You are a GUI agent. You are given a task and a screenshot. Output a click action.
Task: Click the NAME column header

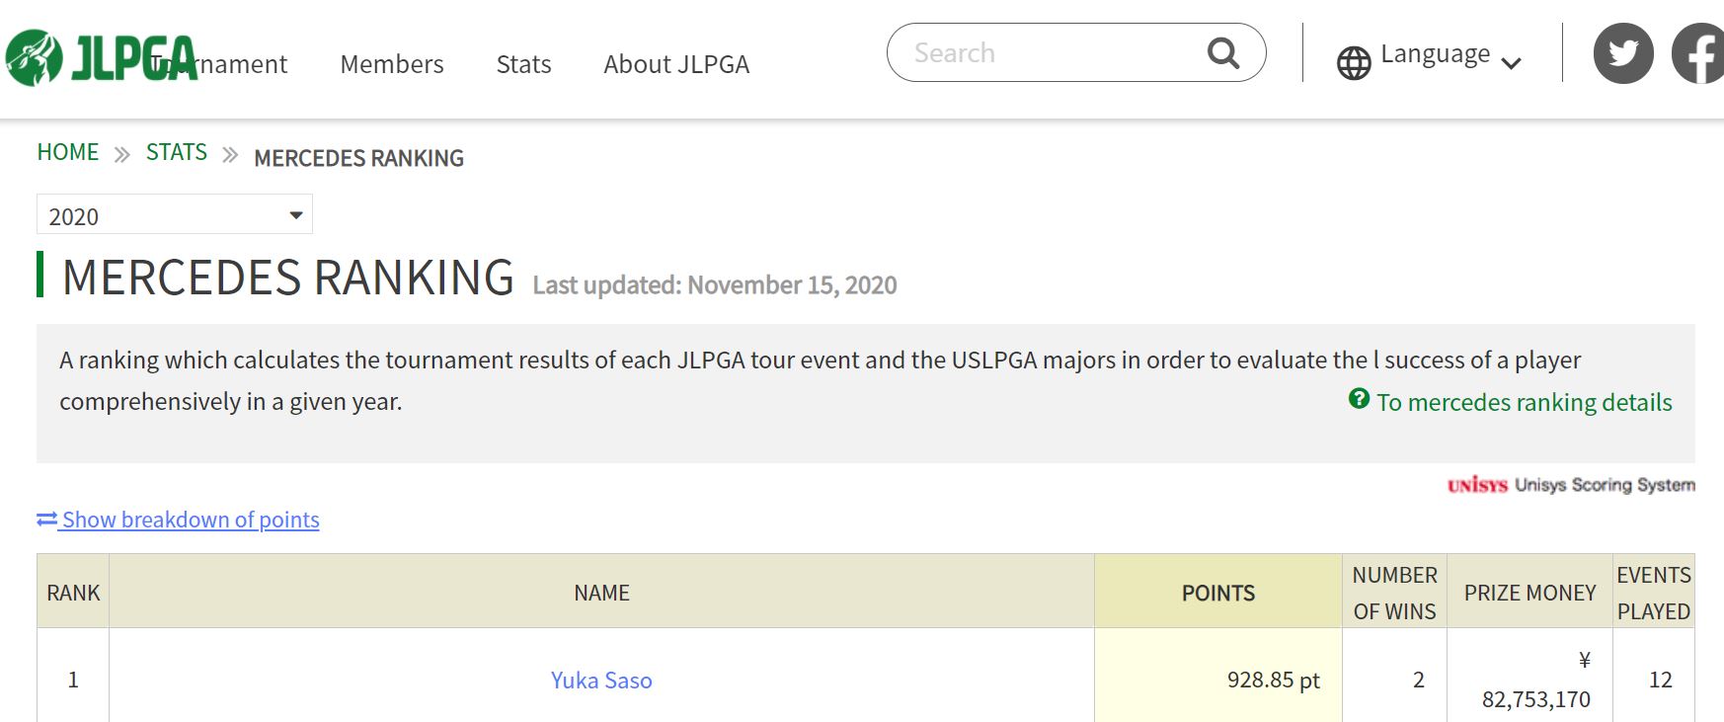pos(601,592)
